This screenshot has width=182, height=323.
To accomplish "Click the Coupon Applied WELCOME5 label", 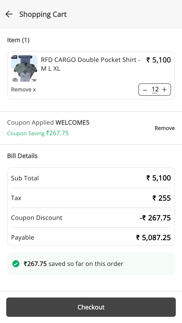I will click(48, 123).
